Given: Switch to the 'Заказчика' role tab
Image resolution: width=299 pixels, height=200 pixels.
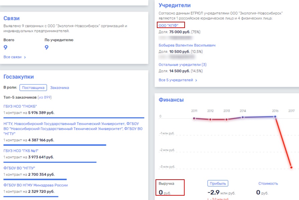Looking at the screenshot, I should (x=60, y=88).
